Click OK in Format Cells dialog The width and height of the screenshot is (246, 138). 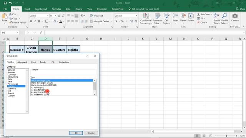click(x=76, y=133)
